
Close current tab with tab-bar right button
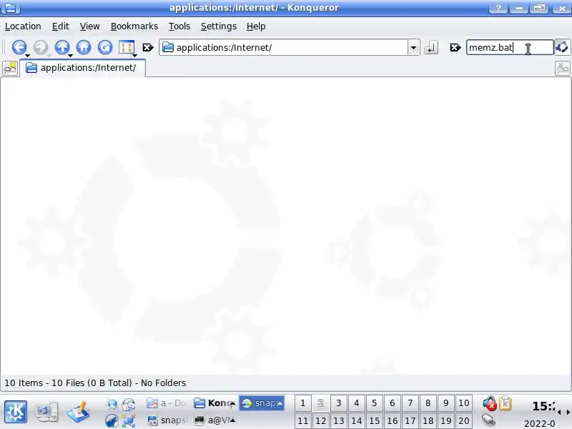562,68
